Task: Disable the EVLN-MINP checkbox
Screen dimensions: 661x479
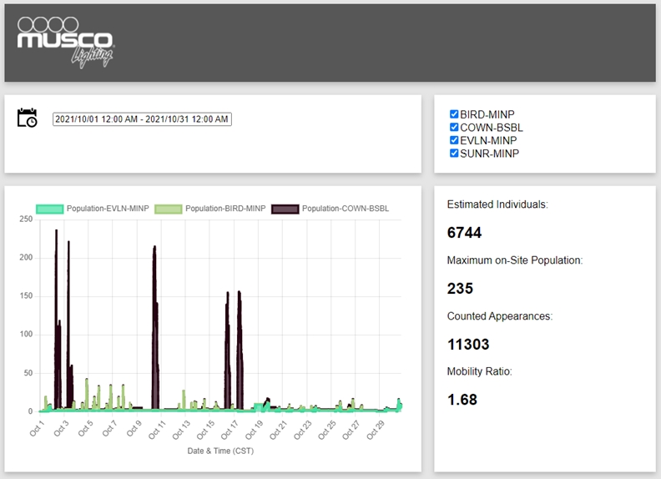Action: (x=454, y=140)
